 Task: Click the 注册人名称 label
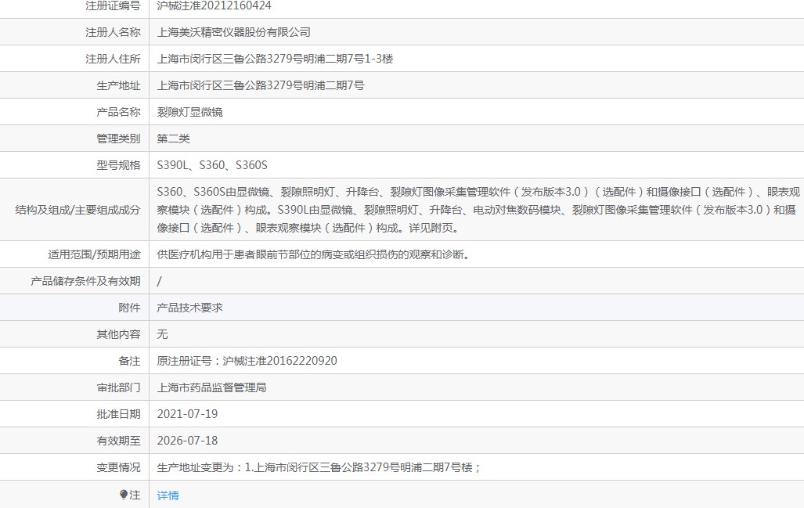pyautogui.click(x=113, y=32)
